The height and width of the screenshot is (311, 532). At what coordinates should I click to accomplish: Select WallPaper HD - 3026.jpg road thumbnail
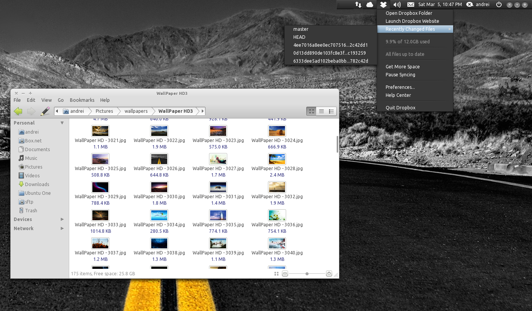(159, 159)
